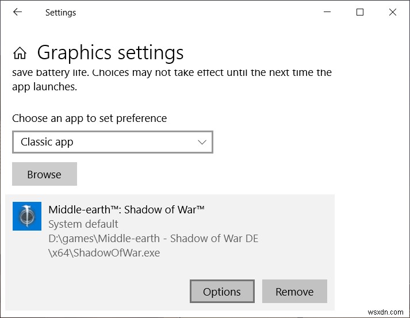Open Options for Shadow of War

point(222,292)
